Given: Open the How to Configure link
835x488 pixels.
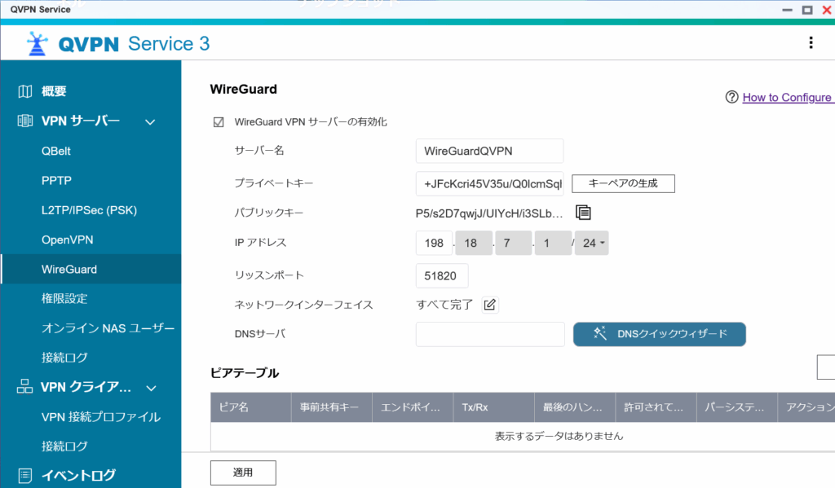Looking at the screenshot, I should tap(787, 98).
